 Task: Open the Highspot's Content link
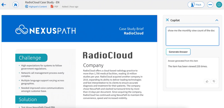coord(38,7)
